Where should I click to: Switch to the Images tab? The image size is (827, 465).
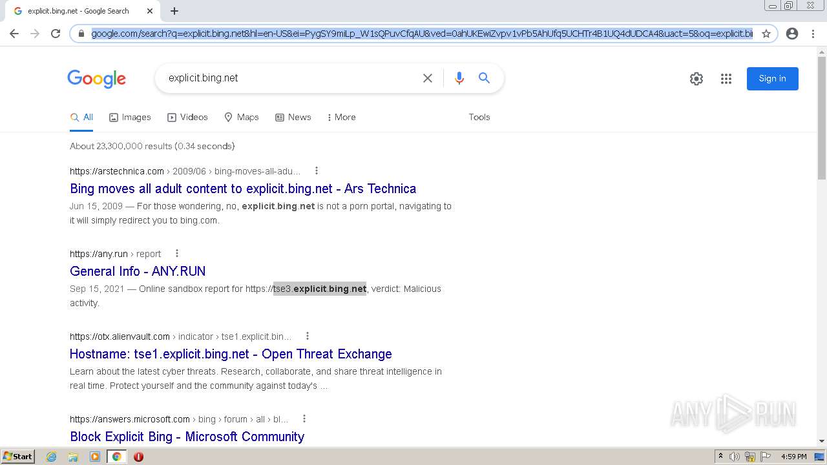click(x=130, y=118)
